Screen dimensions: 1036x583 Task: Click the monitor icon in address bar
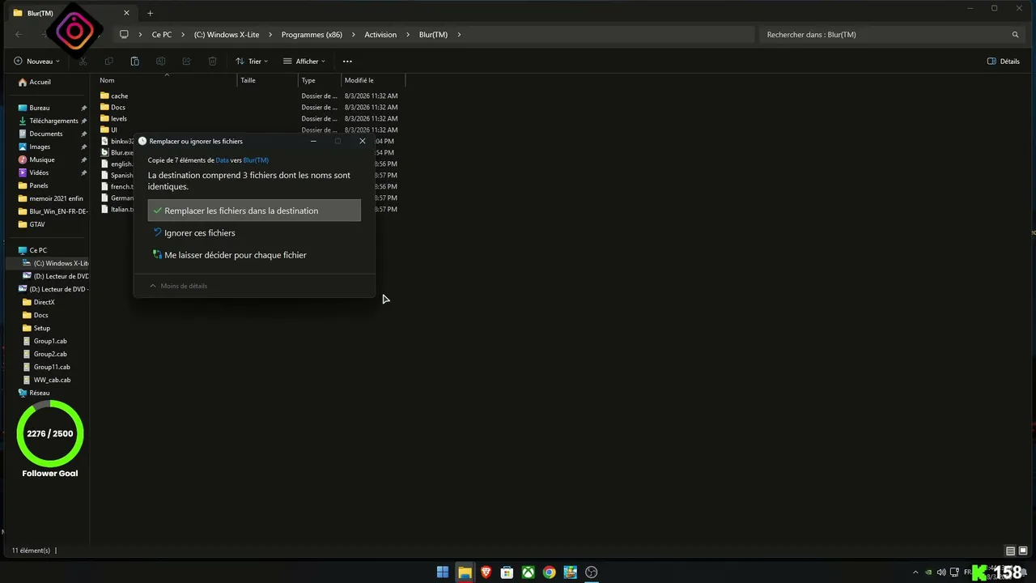[x=124, y=35]
